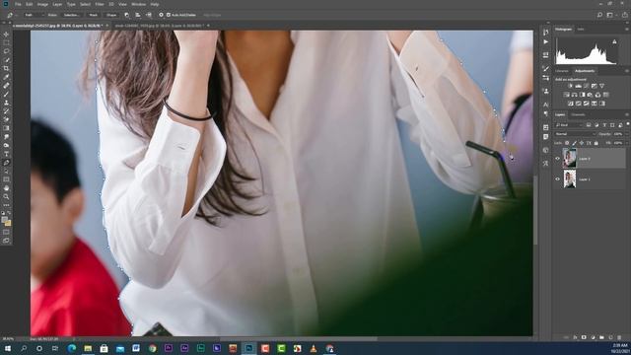Screen dimensions: 631x355
Task: Open the path alignment dropdown
Action: 138,15
